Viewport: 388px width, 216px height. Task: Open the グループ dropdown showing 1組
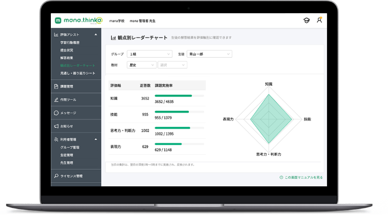click(x=149, y=54)
